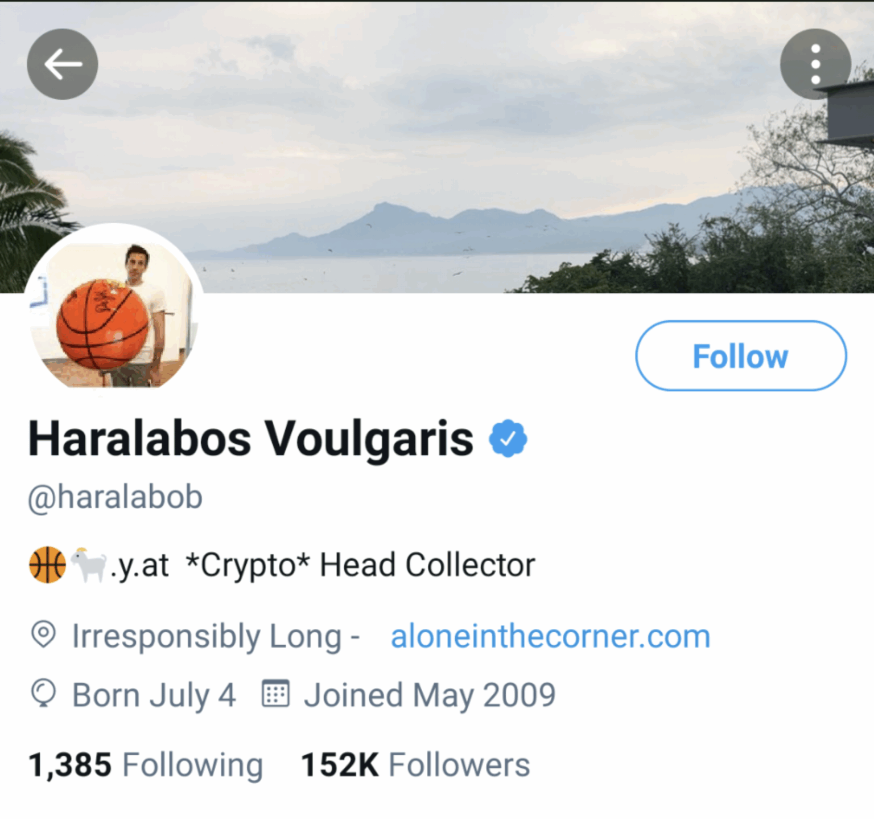874x819 pixels.
Task: Visit the aloneinthecorner.com link
Action: (550, 636)
